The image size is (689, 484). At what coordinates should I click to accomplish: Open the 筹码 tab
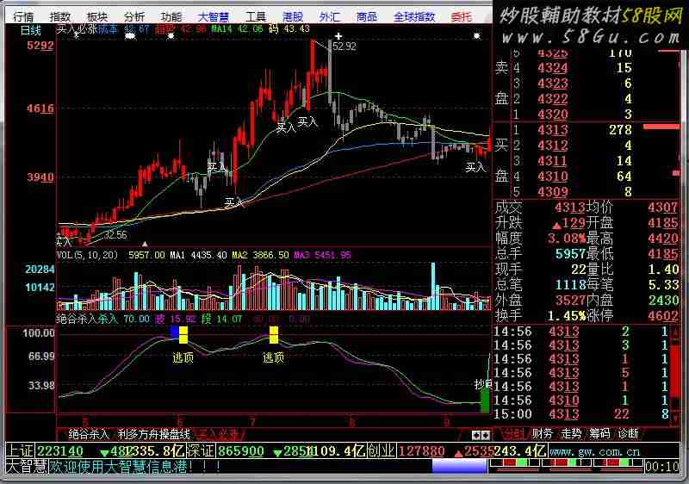click(599, 434)
